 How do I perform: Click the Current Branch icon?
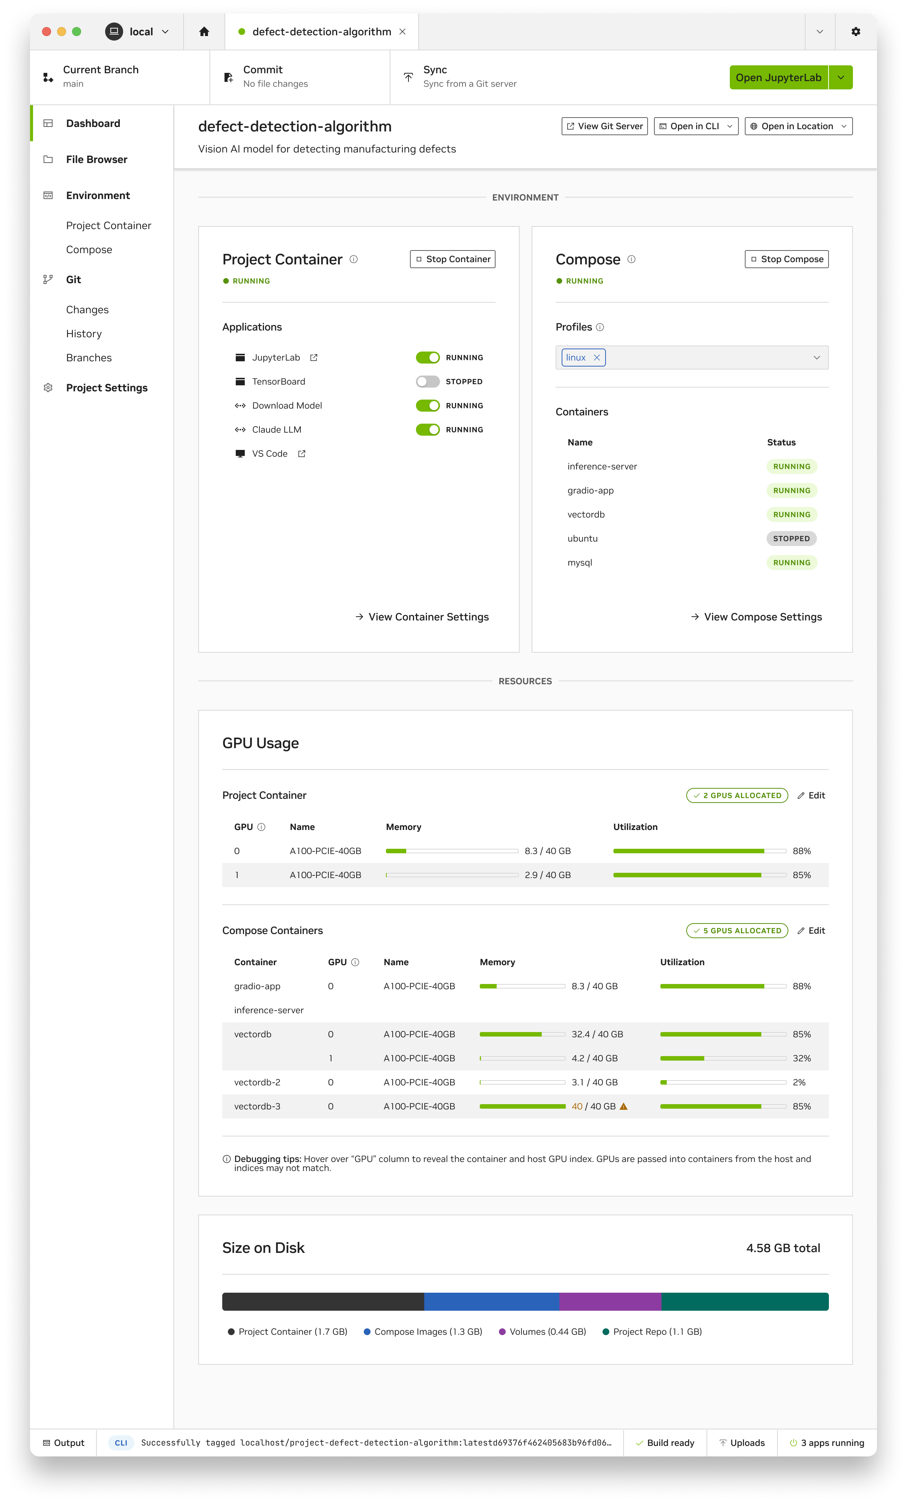pos(48,77)
